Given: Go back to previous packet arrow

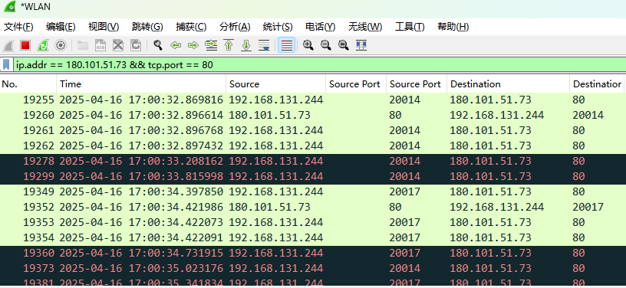Looking at the screenshot, I should tap(176, 45).
